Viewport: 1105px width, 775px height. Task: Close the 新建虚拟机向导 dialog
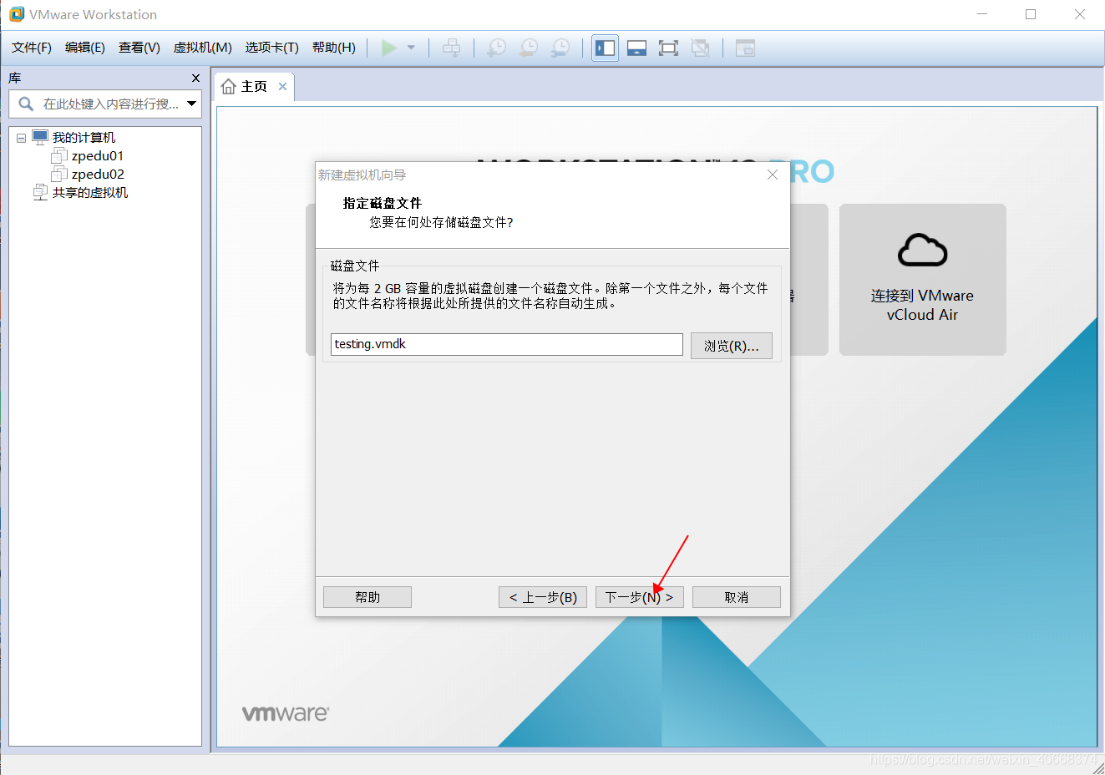pos(773,175)
